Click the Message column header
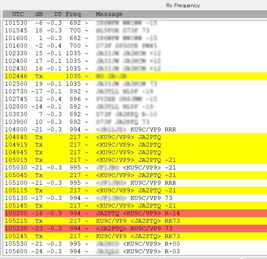267x259 pixels. [x=109, y=14]
